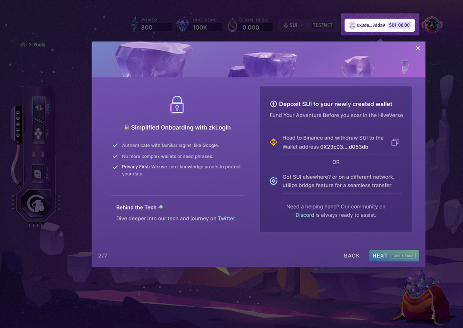Screen dimensions: 463x328
Task: Click the Binance logo icon
Action: tap(274, 142)
